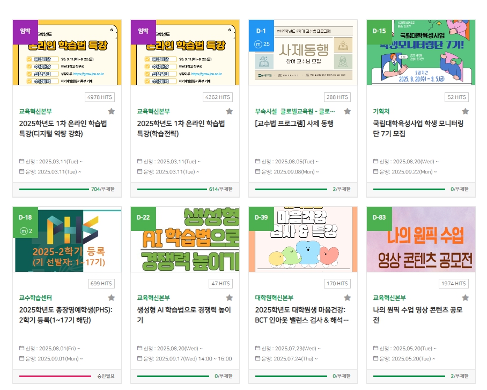Toggle star on 학습전략 online course card
This screenshot has width=487, height=390.
230,112
